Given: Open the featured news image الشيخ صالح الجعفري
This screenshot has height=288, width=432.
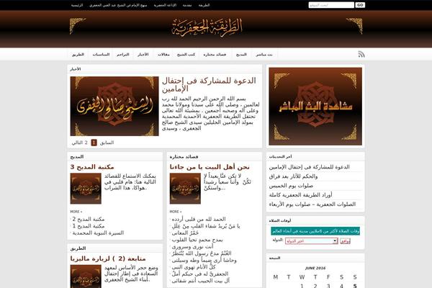Looking at the screenshot, I should 114,106.
